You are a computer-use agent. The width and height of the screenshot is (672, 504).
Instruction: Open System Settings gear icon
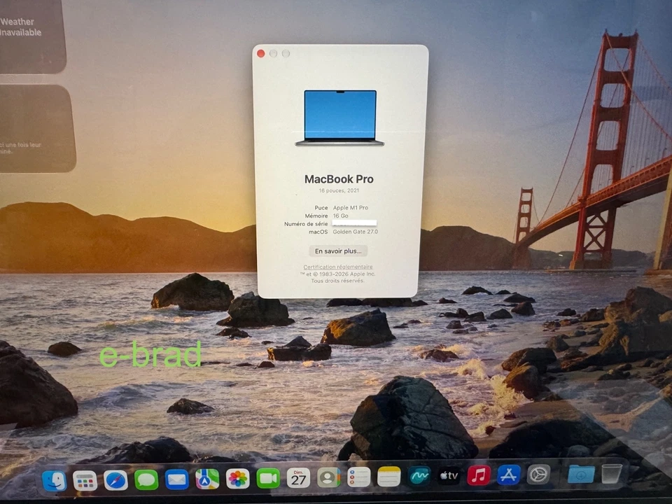click(538, 475)
